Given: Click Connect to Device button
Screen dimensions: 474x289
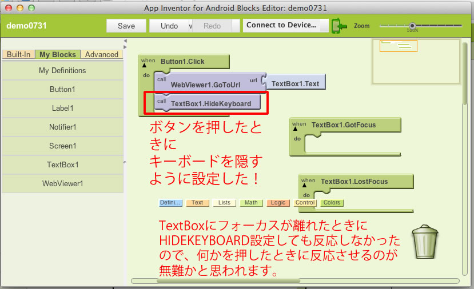Looking at the screenshot, I should click(285, 25).
